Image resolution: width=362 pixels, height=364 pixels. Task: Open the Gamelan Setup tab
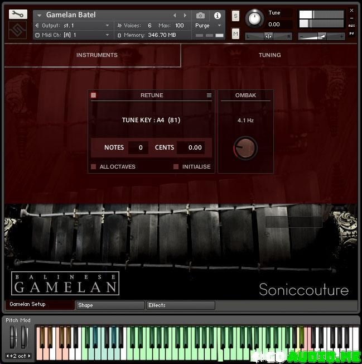pos(40,304)
